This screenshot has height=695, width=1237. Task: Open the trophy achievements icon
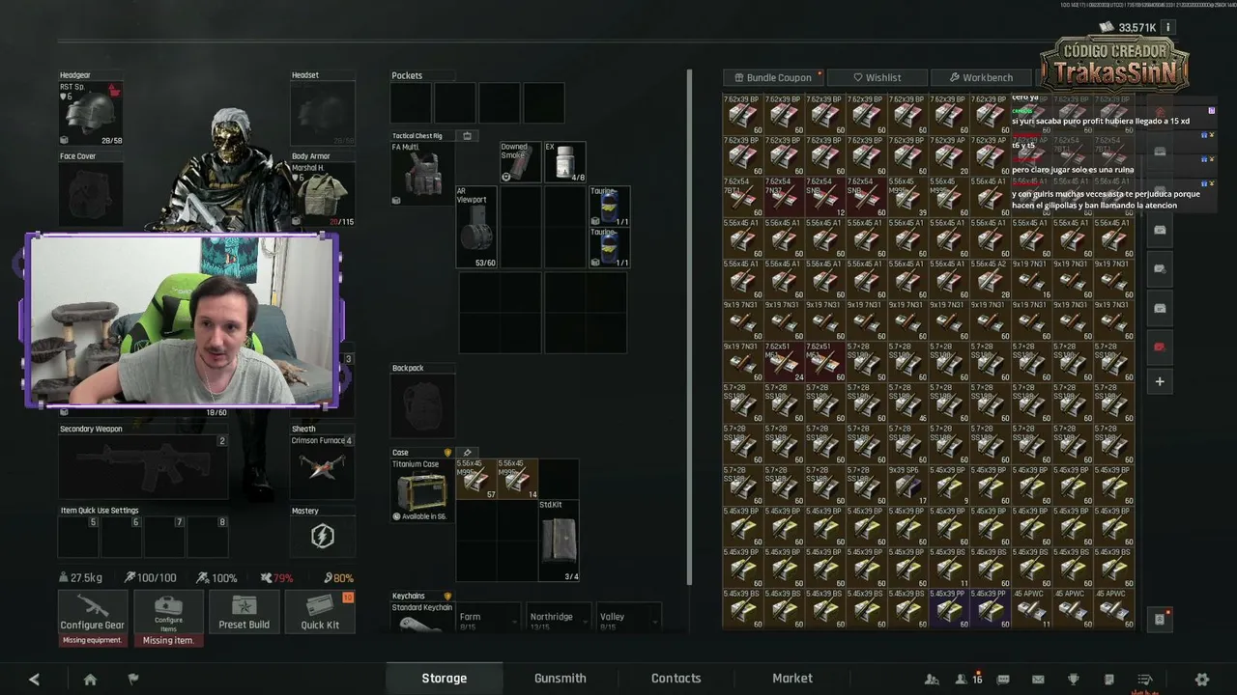pyautogui.click(x=1073, y=679)
